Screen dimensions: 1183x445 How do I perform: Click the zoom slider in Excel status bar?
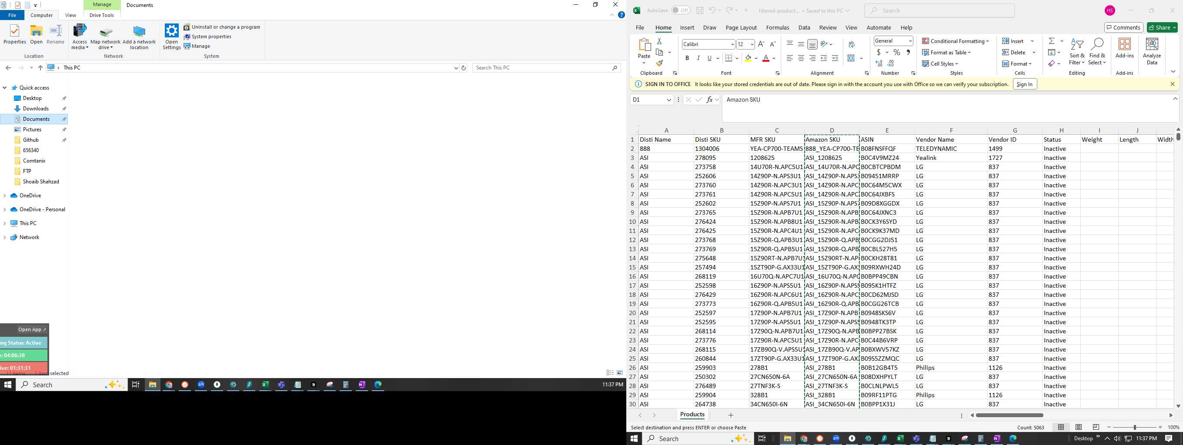(1134, 427)
